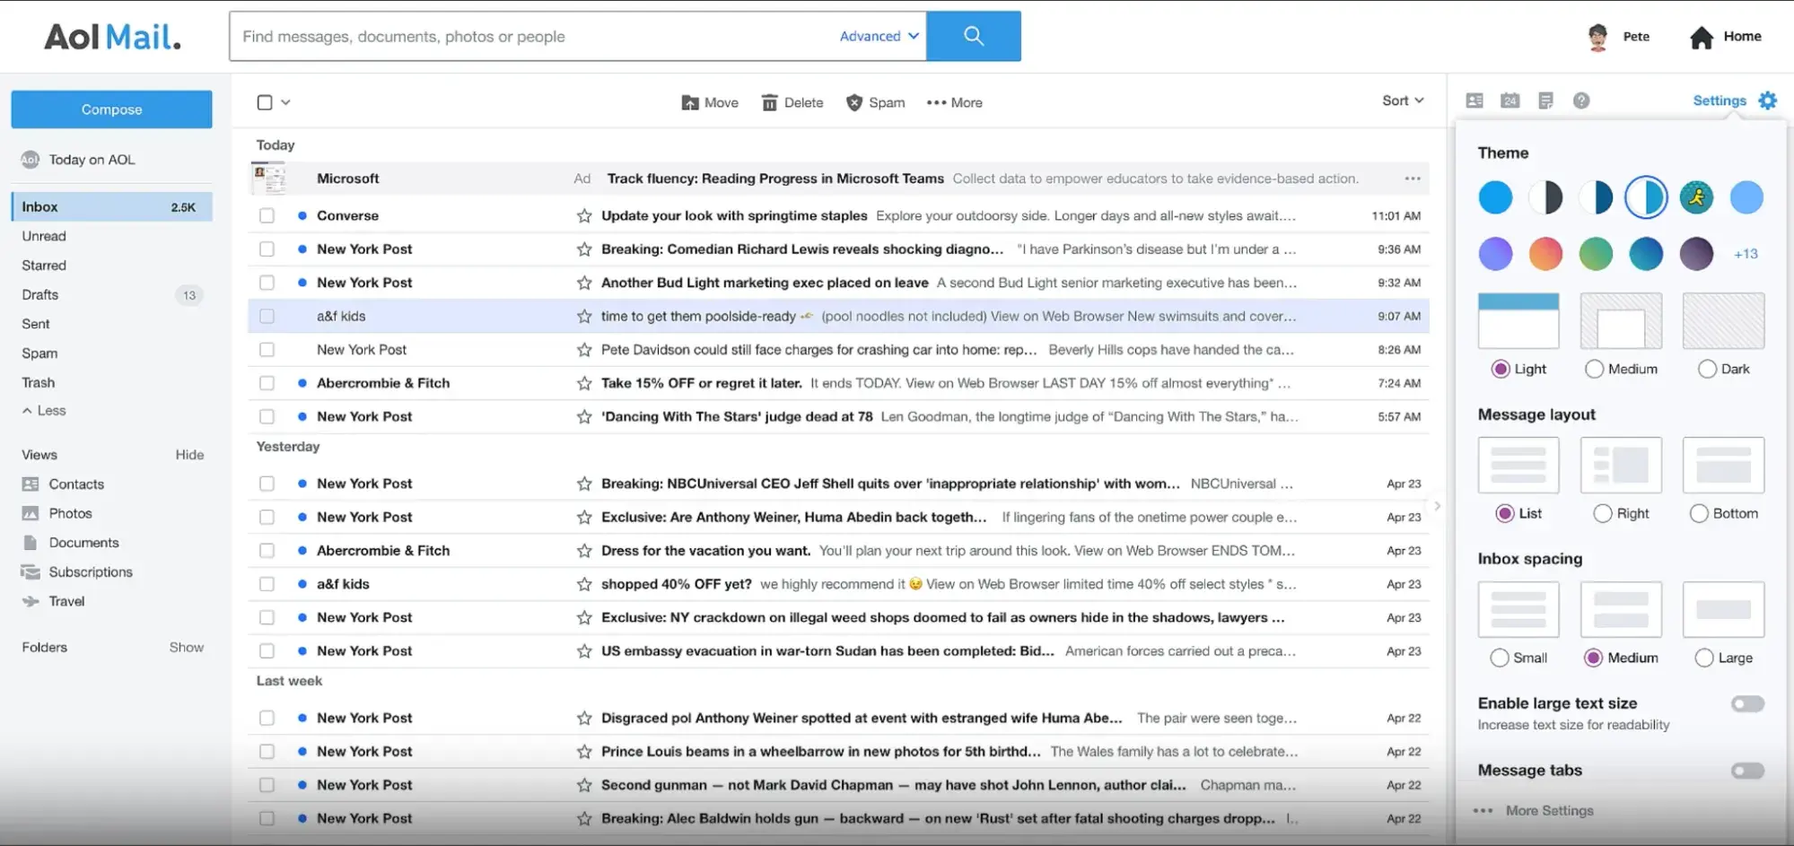Open the contacts card icon in right panel
The image size is (1794, 846).
pos(1475,100)
